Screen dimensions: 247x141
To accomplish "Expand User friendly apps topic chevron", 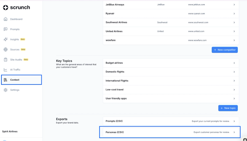I will 234,98.
